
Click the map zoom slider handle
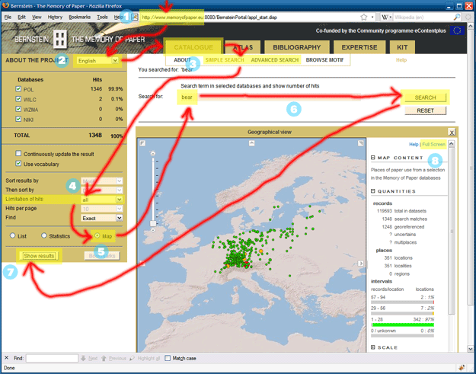[x=153, y=223]
